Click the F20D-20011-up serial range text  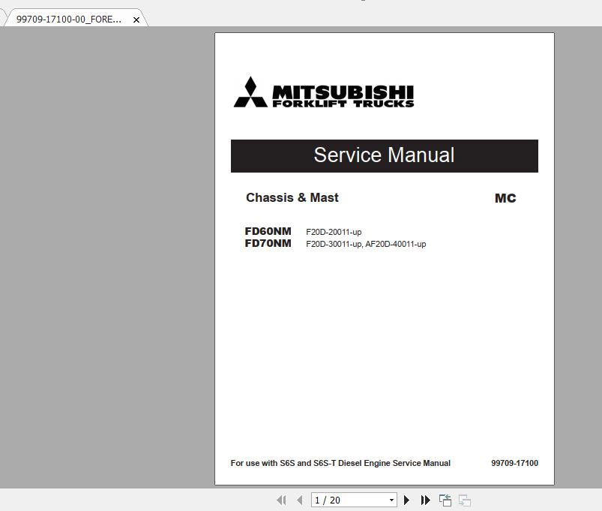point(333,232)
